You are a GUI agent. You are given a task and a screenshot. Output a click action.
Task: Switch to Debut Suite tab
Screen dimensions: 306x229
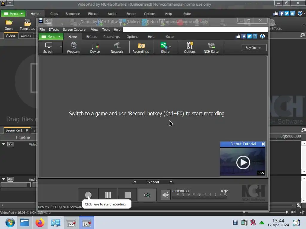tap(170, 37)
